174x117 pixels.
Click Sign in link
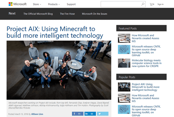click(160, 4)
